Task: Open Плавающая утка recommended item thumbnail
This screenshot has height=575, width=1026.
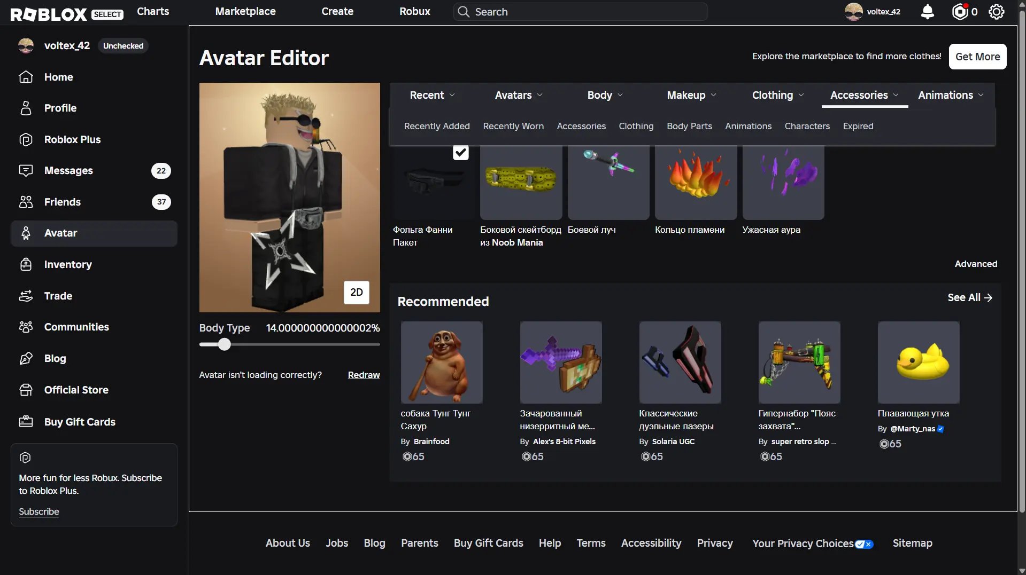Action: click(x=919, y=363)
